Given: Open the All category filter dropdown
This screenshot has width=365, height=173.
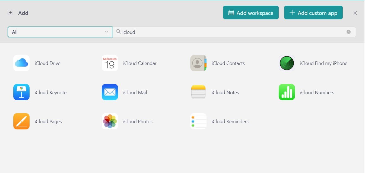Looking at the screenshot, I should click(x=60, y=32).
